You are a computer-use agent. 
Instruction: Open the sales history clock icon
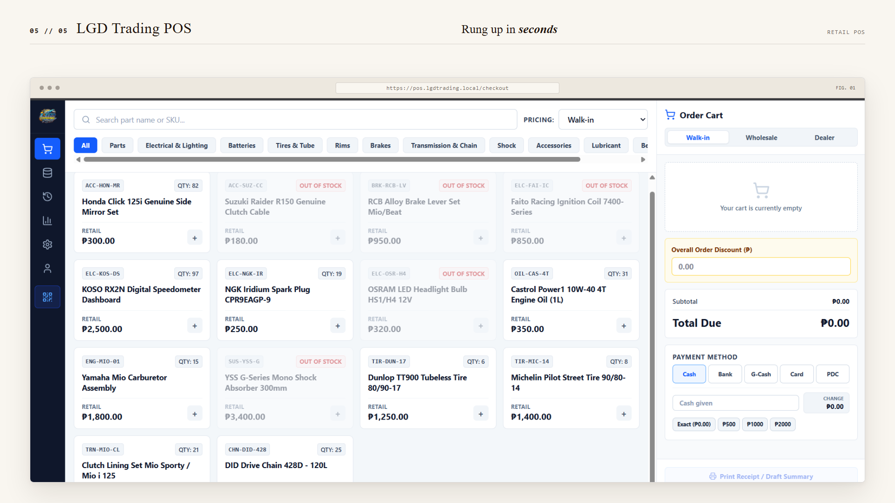(48, 197)
